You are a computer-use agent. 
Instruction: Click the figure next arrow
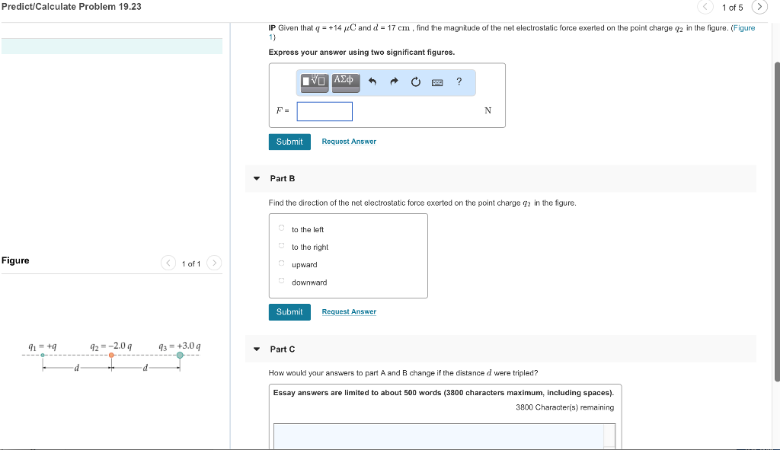[x=214, y=262]
